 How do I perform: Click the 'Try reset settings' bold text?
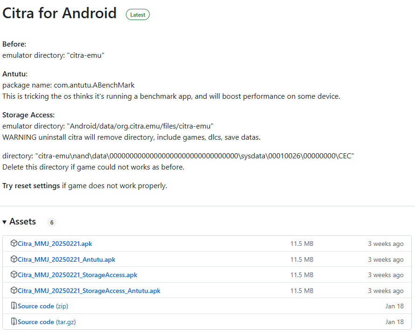click(x=31, y=186)
